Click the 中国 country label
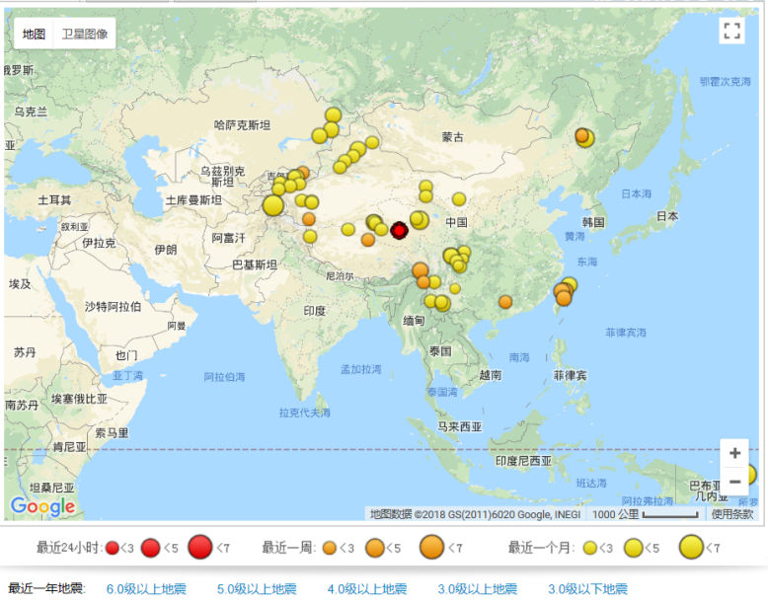768x606 pixels. (x=456, y=222)
